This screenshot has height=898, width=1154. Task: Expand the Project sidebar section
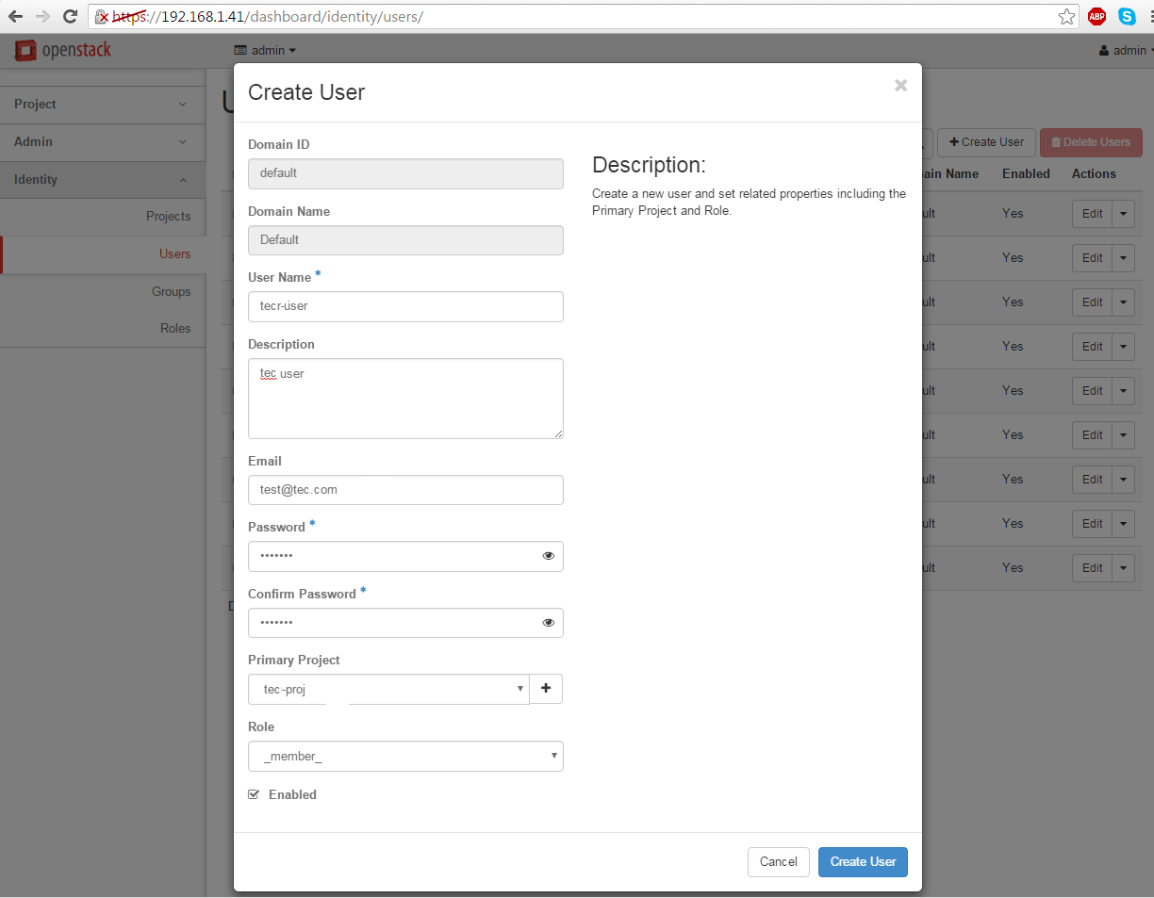pos(103,105)
